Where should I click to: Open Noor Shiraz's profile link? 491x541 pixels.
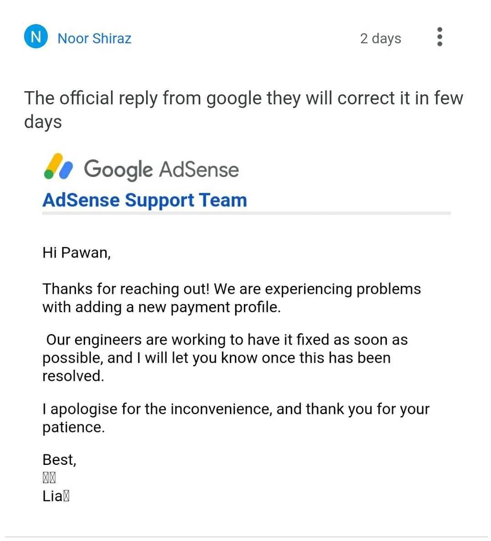click(x=94, y=38)
